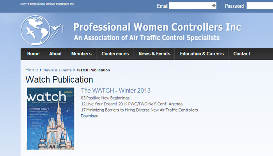
Task: Click the Download link
Action: [89, 116]
